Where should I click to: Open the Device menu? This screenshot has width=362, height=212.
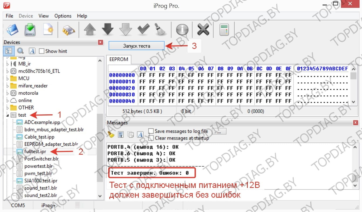coord(26,16)
